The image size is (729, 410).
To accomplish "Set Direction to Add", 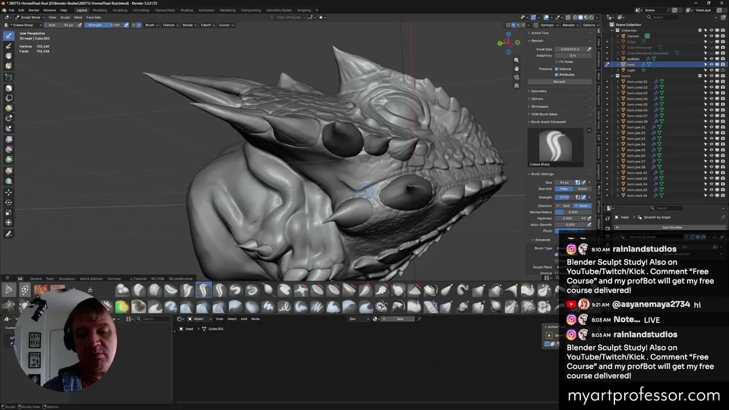I will click(564, 206).
